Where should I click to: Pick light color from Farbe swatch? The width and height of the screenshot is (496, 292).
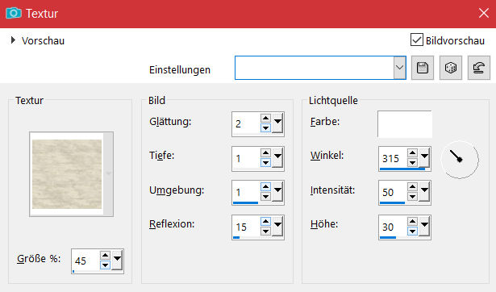405,123
